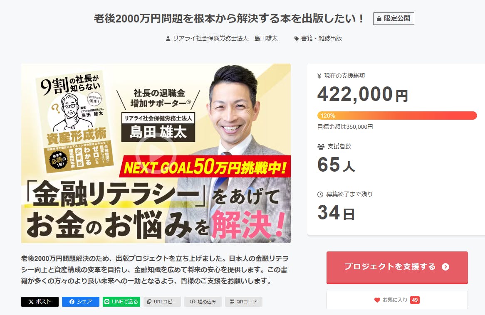This screenshot has width=485, height=315.
Task: Click the yen icon beside 現在の支援総額
Action: pos(319,76)
